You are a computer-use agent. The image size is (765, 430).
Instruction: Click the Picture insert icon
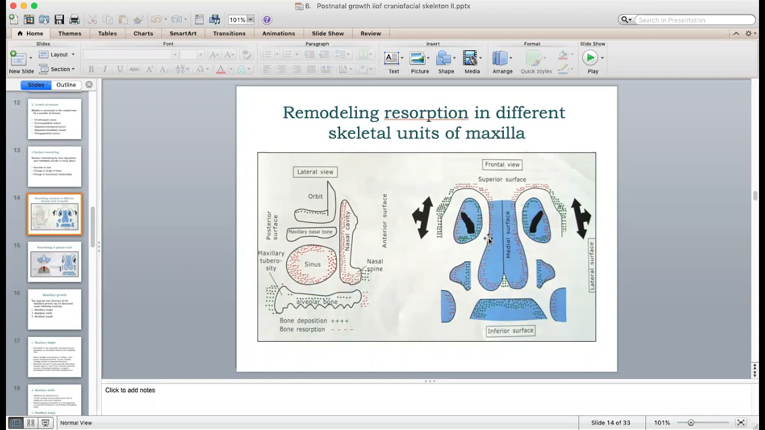tap(418, 58)
